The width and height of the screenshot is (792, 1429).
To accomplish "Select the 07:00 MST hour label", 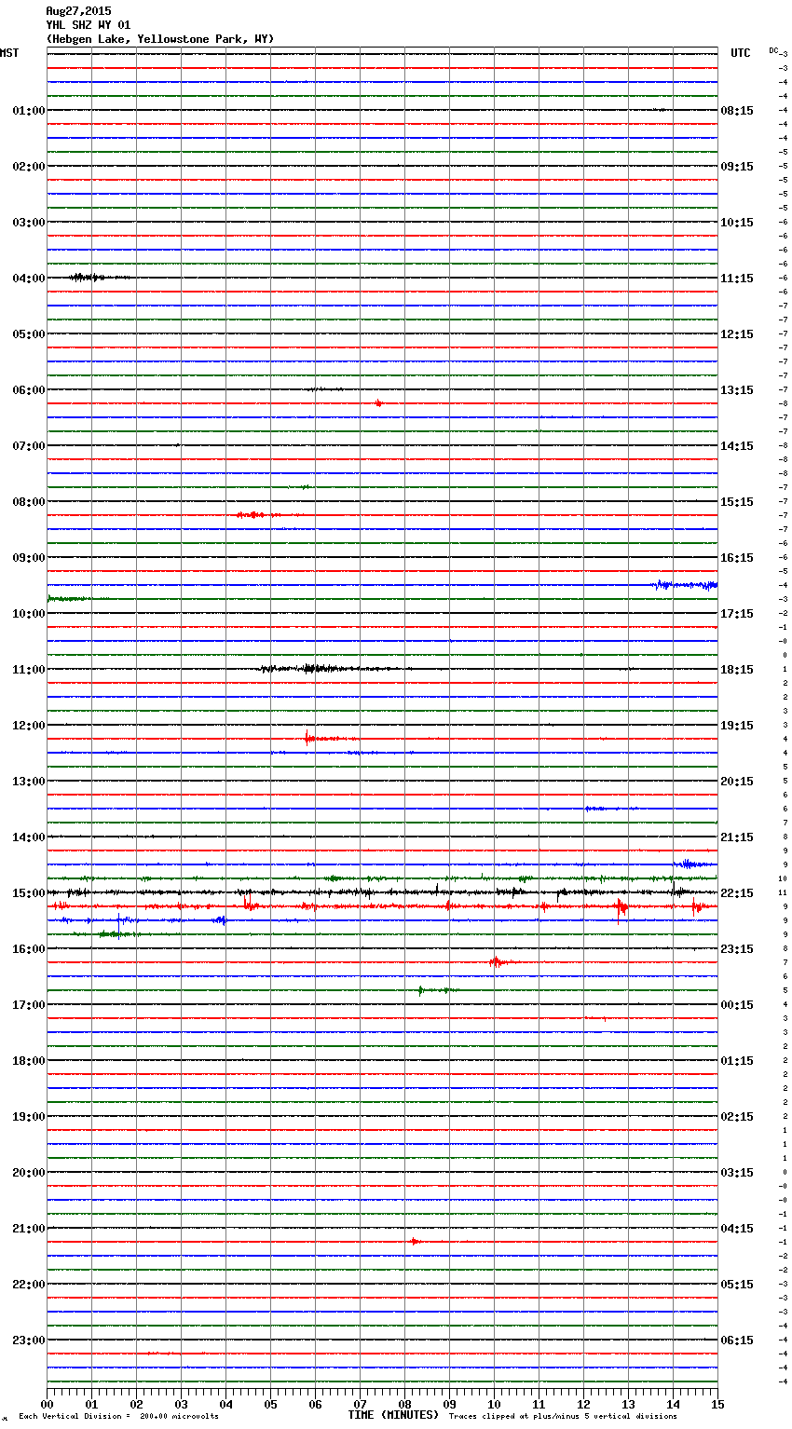I will click(28, 446).
